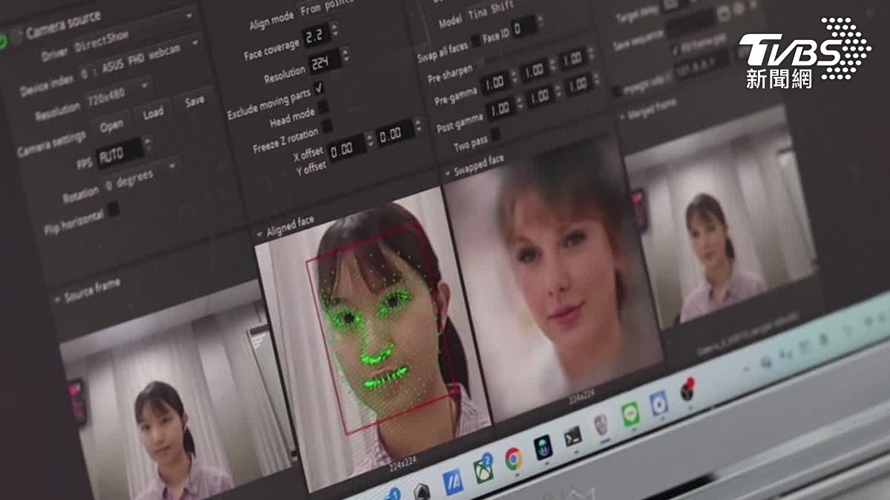Click the FPS AUTO stepper arrows
Image resolution: width=890 pixels, height=500 pixels.
pyautogui.click(x=148, y=142)
